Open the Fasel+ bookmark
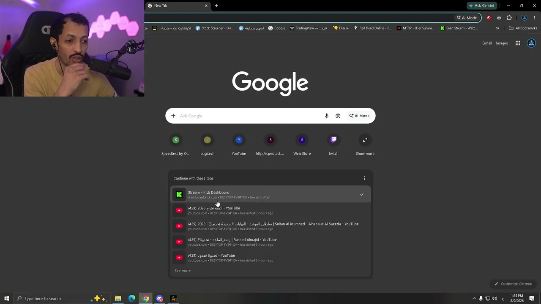The height and width of the screenshot is (304, 541). pyautogui.click(x=341, y=28)
